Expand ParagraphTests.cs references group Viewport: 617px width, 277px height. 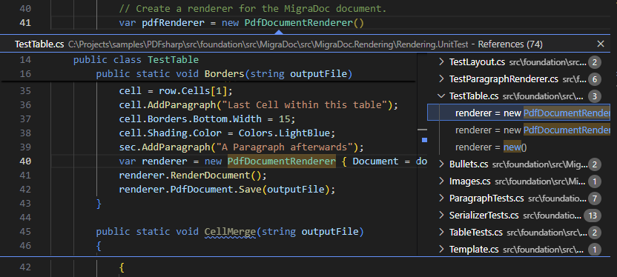441,198
